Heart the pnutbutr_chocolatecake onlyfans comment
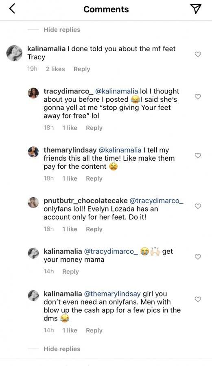 pyautogui.click(x=198, y=206)
